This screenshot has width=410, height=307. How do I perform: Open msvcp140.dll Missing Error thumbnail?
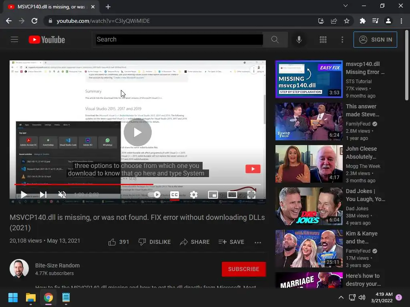[x=309, y=79]
